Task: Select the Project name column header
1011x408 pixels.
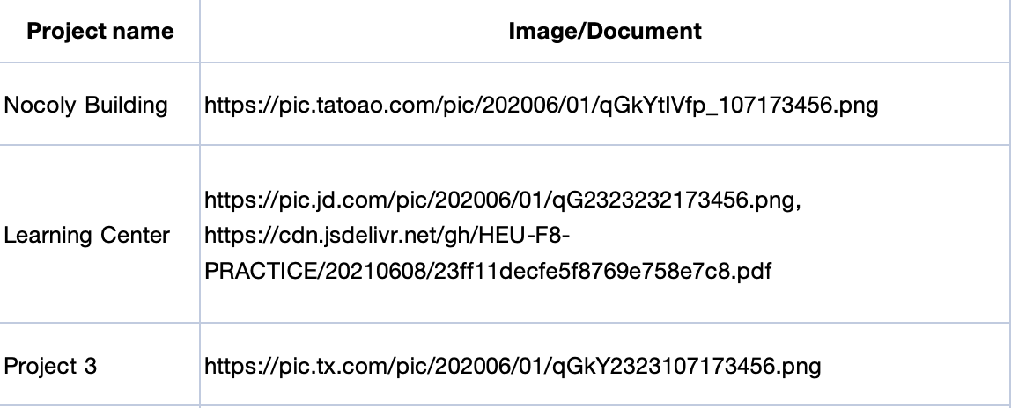Action: (100, 31)
